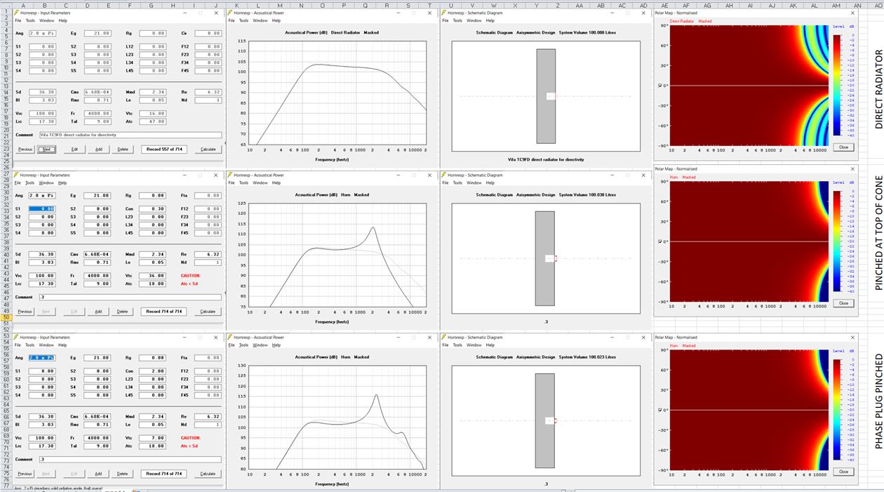
Task: Click Hornresp icon in Record 557 Input Parameters title bar
Action: coord(16,13)
